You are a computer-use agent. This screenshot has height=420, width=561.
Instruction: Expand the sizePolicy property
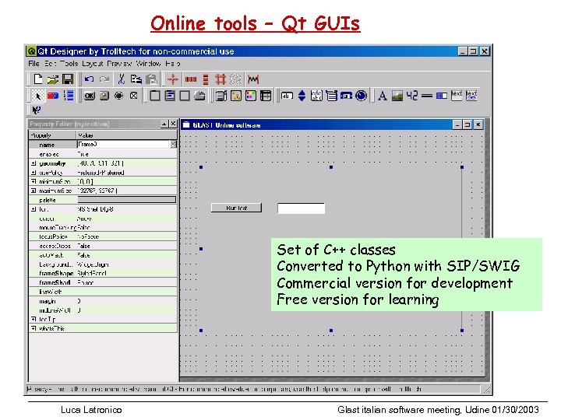[x=34, y=173]
